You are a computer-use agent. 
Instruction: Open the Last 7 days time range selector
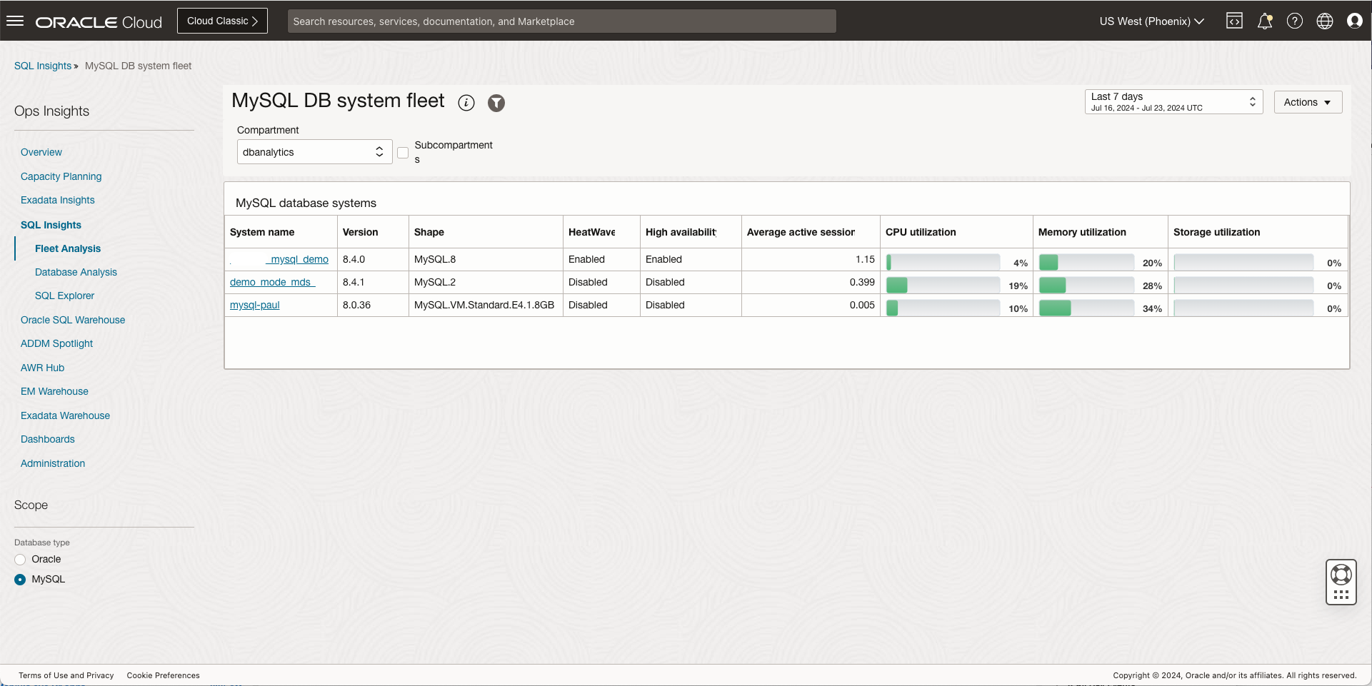pos(1173,102)
